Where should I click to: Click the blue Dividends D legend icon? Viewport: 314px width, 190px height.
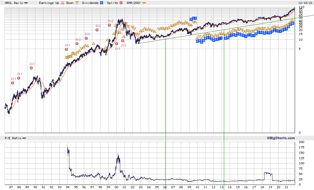click(x=102, y=3)
